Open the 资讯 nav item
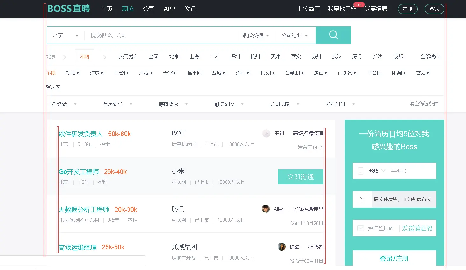 pos(191,9)
